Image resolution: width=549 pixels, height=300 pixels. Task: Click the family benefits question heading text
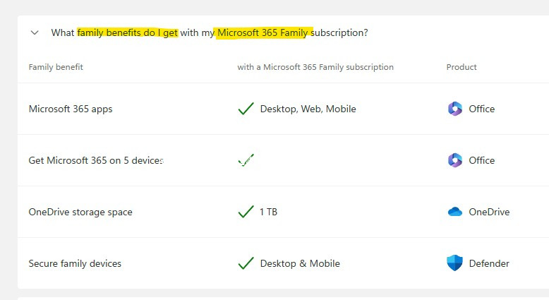209,32
